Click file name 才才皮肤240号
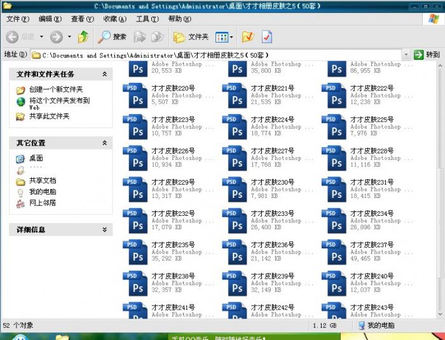The width and height of the screenshot is (445, 340). point(372,276)
